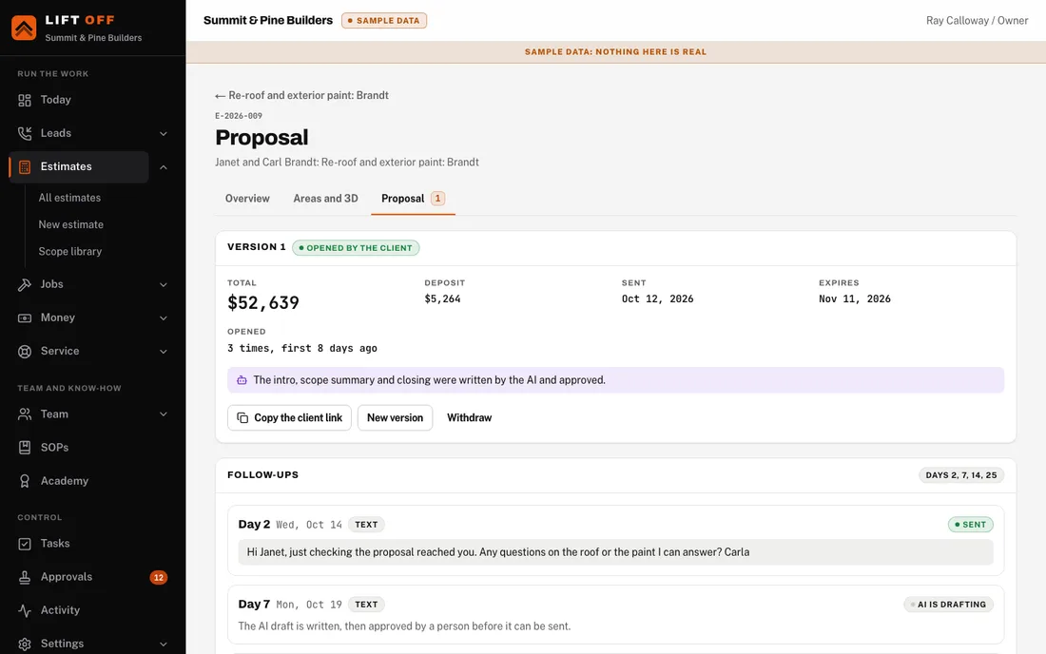Click the Days 2, 7, 14, 25 badge
The image size is (1046, 654).
point(960,475)
